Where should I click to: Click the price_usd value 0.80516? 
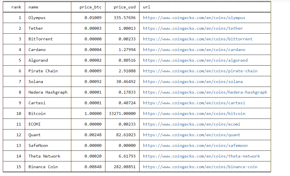click(x=127, y=61)
